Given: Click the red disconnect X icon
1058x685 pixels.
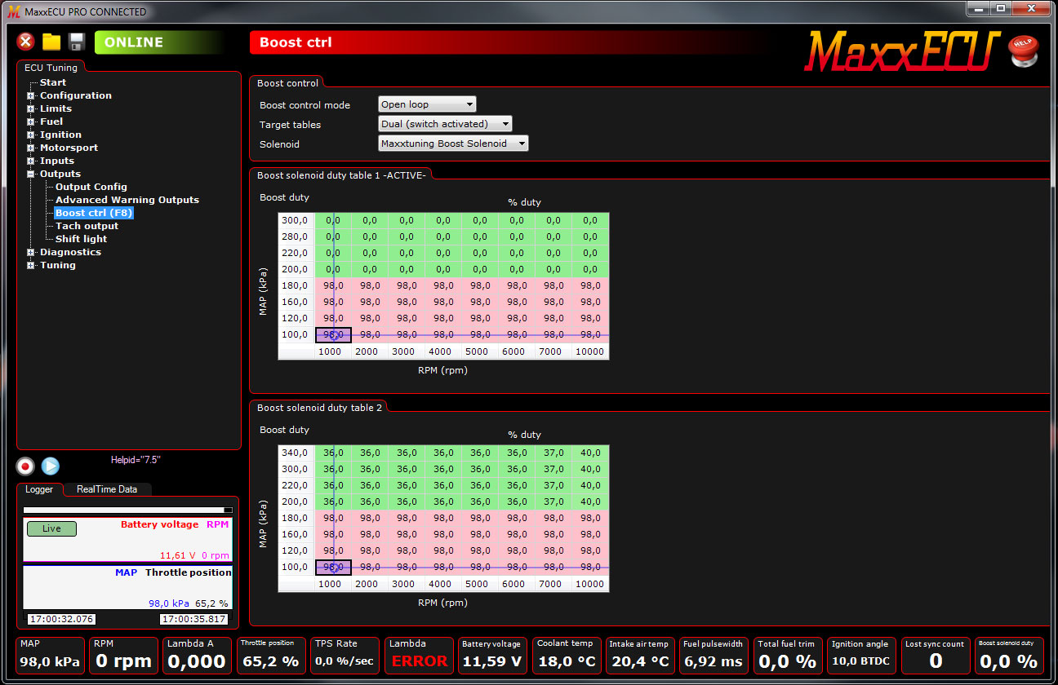Looking at the screenshot, I should pyautogui.click(x=26, y=42).
